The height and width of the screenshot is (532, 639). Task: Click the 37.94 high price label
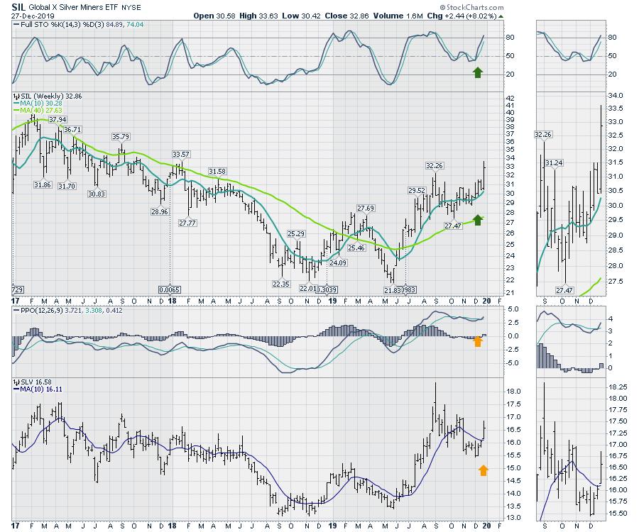coord(58,120)
